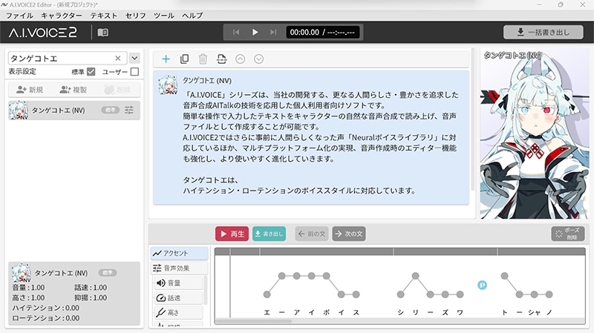Screen dimensions: 594x333
Task: Click the 音量:1.00 value in preset panel
Action: pyautogui.click(x=28, y=288)
